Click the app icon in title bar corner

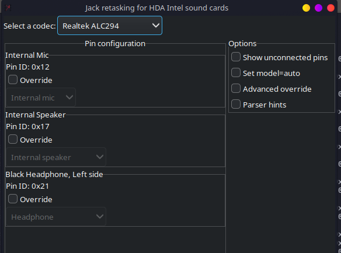pos(8,8)
